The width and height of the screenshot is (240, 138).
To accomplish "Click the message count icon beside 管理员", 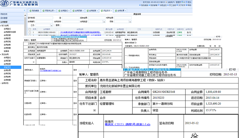I will [x=183, y=2].
